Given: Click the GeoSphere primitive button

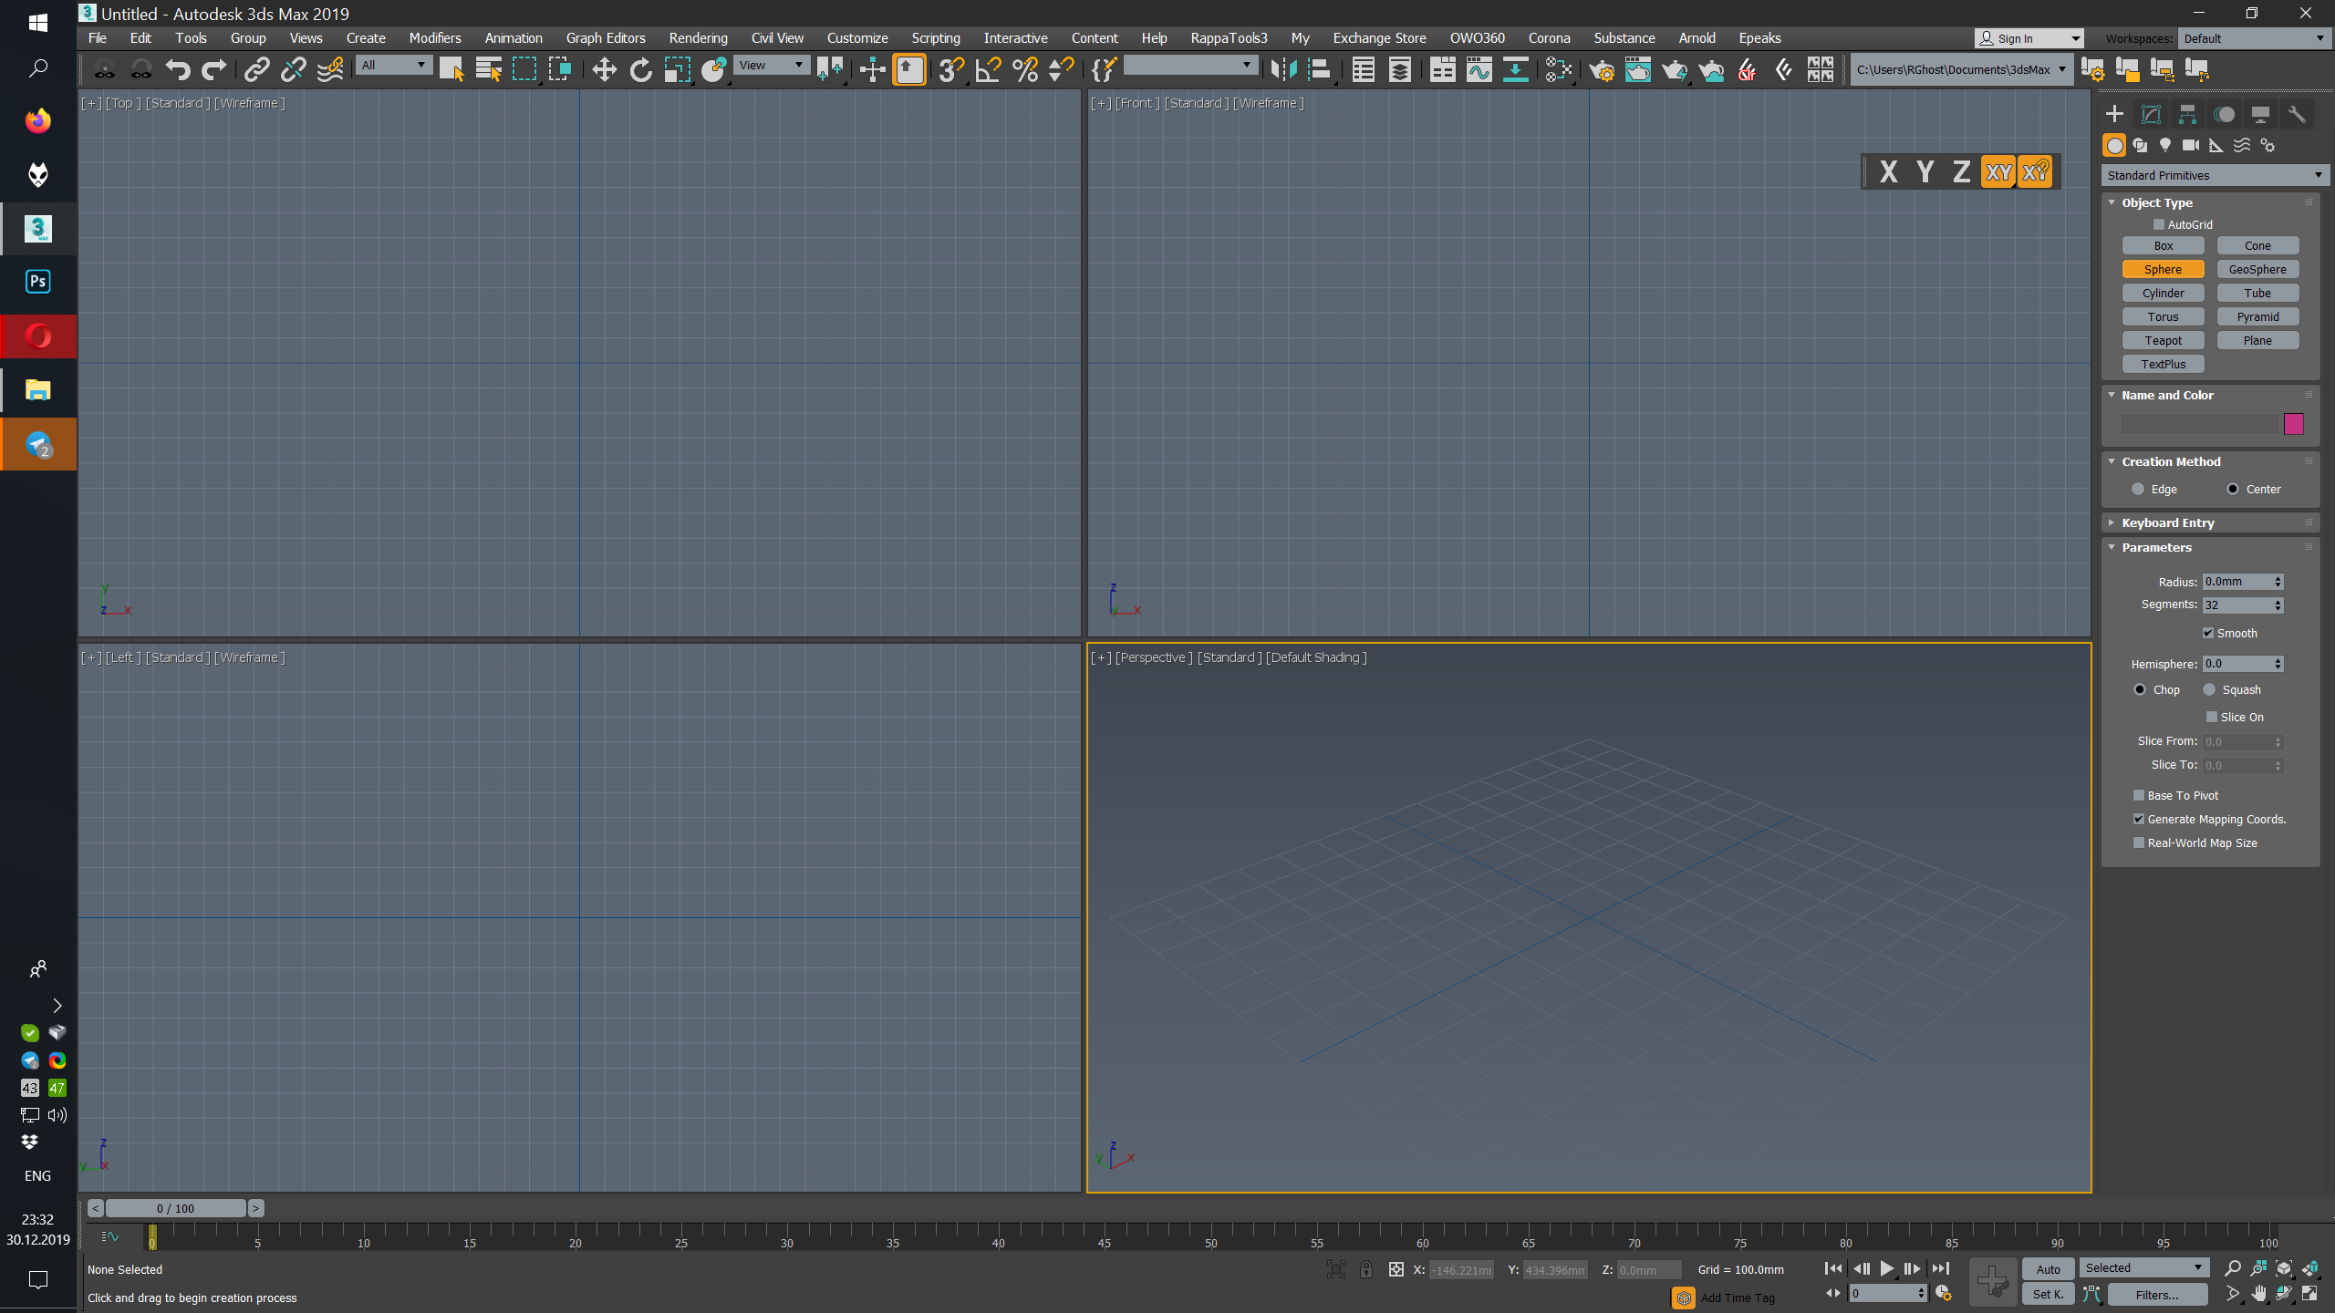Looking at the screenshot, I should click(2257, 269).
